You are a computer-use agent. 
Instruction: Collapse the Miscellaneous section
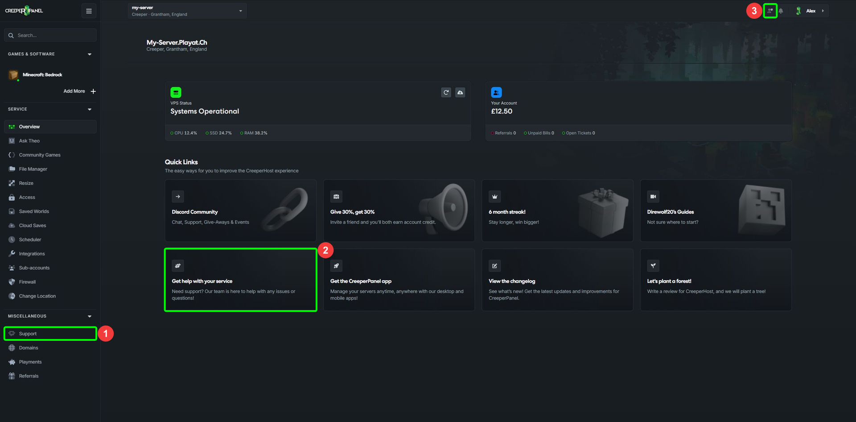90,316
